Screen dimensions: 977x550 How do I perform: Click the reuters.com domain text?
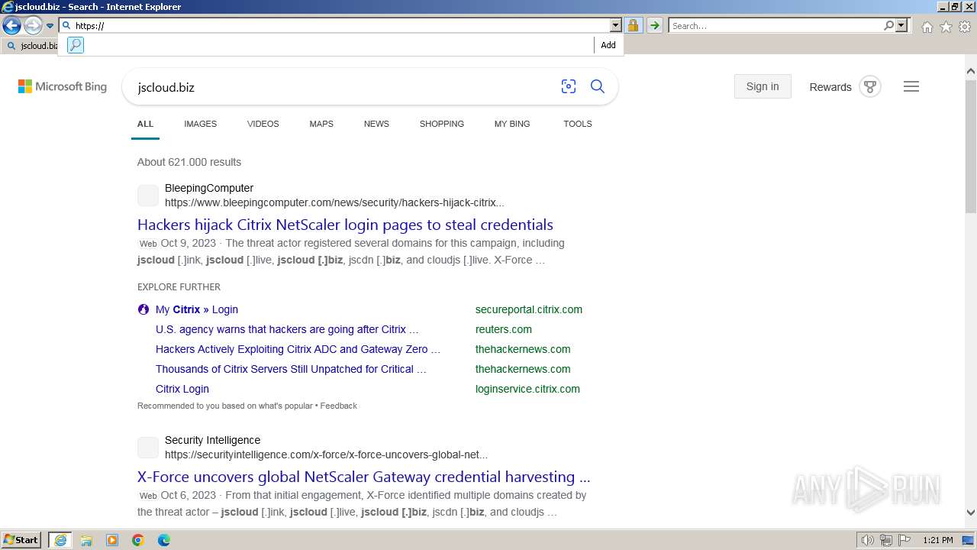click(x=504, y=329)
